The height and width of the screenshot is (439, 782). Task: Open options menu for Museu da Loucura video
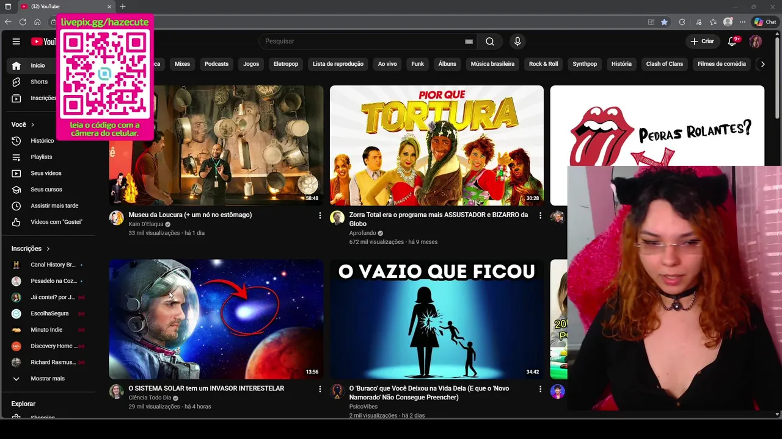(x=320, y=215)
